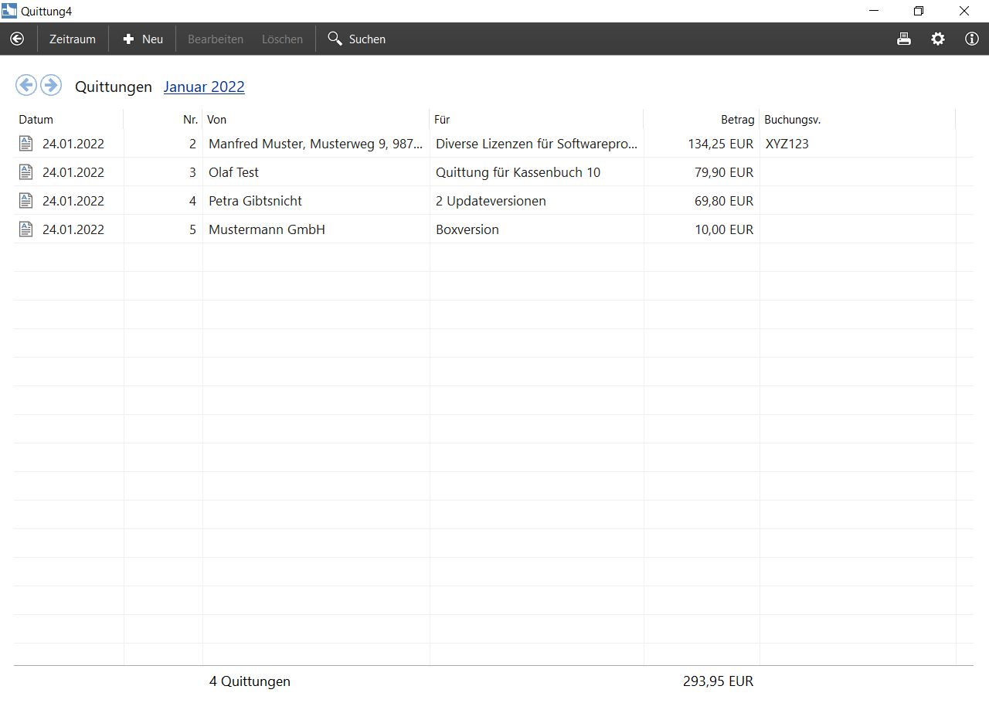
Task: Open the Suchen search function
Action: [x=357, y=39]
